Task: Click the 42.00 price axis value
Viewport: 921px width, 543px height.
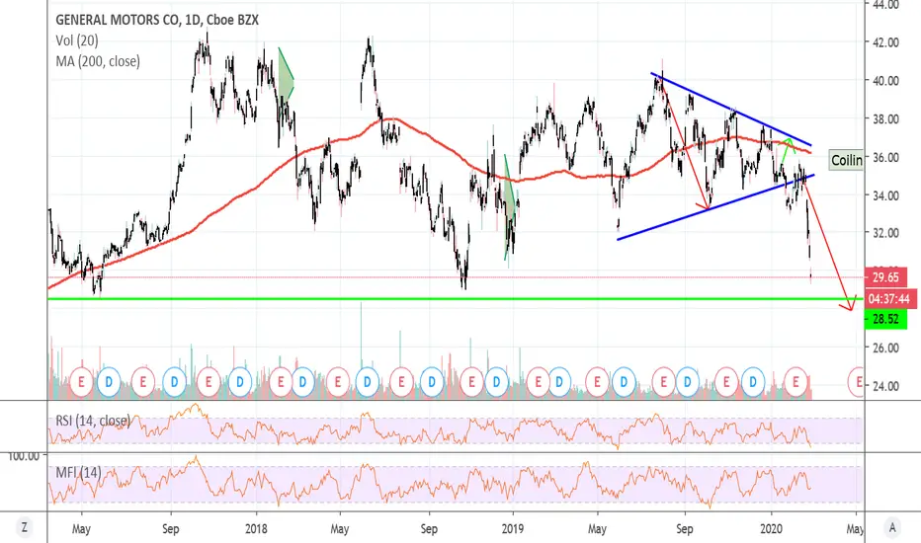Action: click(885, 42)
